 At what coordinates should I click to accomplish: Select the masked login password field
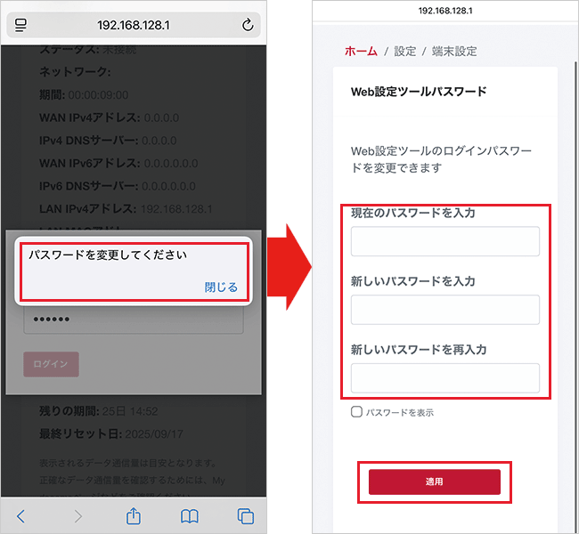[134, 320]
